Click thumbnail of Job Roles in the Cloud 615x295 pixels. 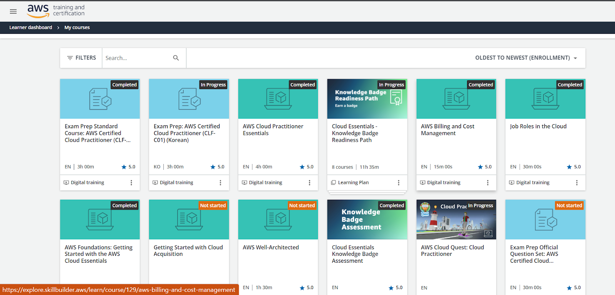pos(545,99)
